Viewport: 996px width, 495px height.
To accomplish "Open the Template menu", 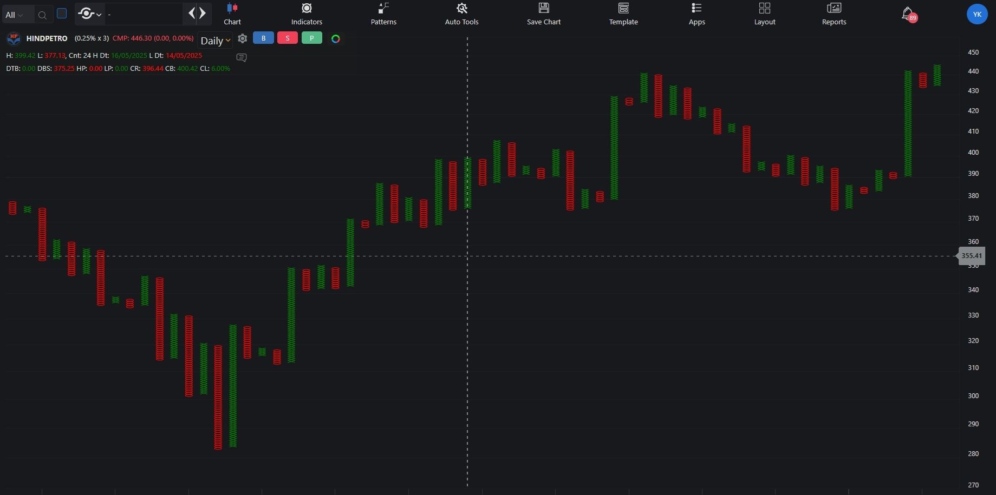I will [x=623, y=14].
